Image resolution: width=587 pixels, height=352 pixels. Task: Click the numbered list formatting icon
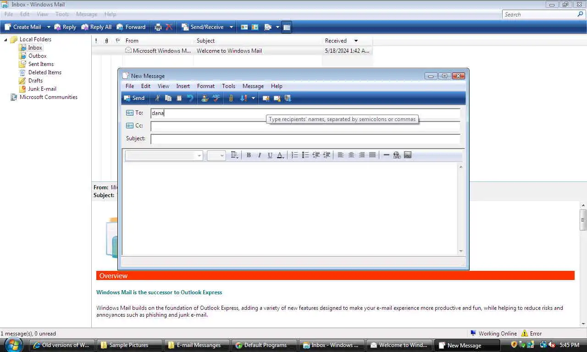(x=295, y=155)
